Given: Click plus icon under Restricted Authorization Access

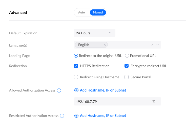Looking at the screenshot, I should pos(76,116).
